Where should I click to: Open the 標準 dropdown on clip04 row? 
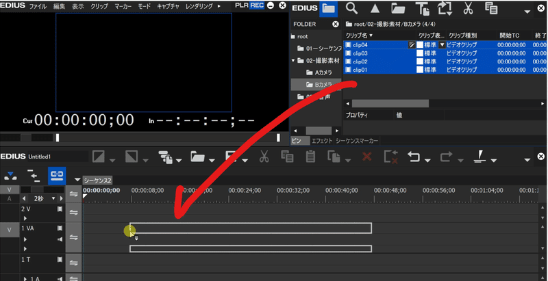(x=442, y=44)
